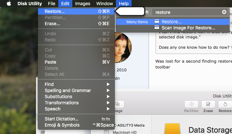Select Scan Image For Restore... result
The image size is (232, 134).
click(172, 28)
